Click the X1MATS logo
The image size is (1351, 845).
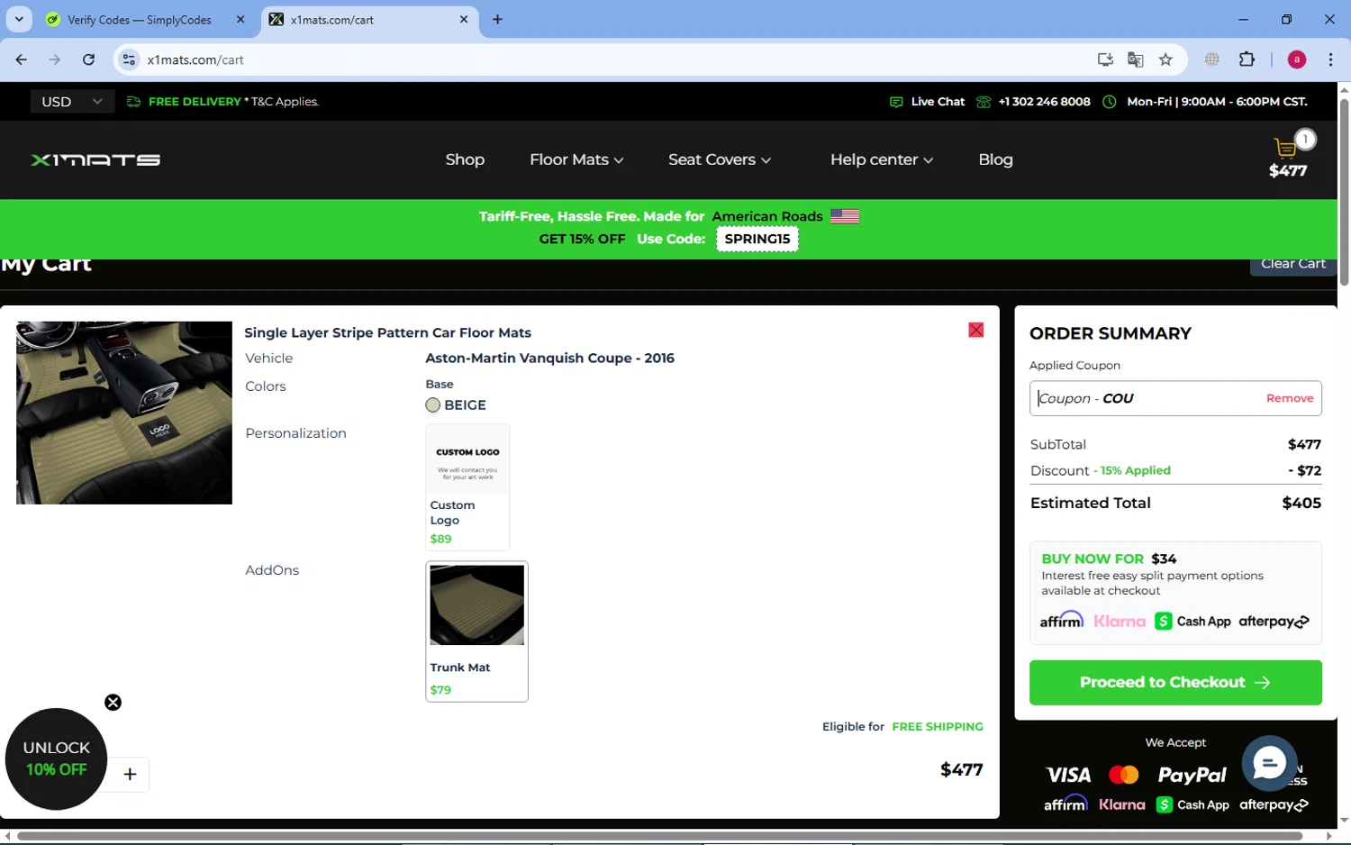point(95,159)
